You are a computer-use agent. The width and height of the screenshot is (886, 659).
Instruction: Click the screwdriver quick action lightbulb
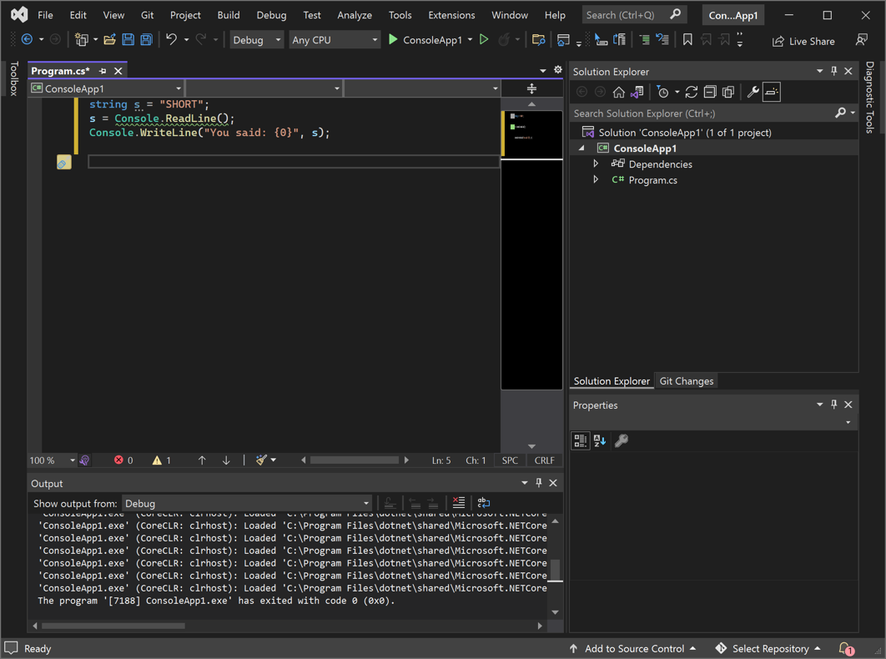pyautogui.click(x=64, y=162)
